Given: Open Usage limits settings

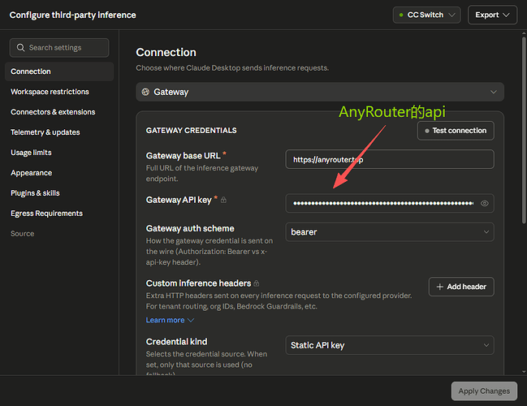Looking at the screenshot, I should click(31, 153).
